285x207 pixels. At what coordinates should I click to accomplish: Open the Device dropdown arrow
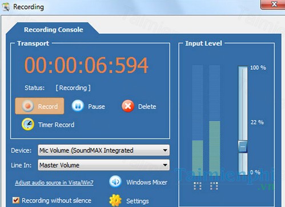point(165,150)
